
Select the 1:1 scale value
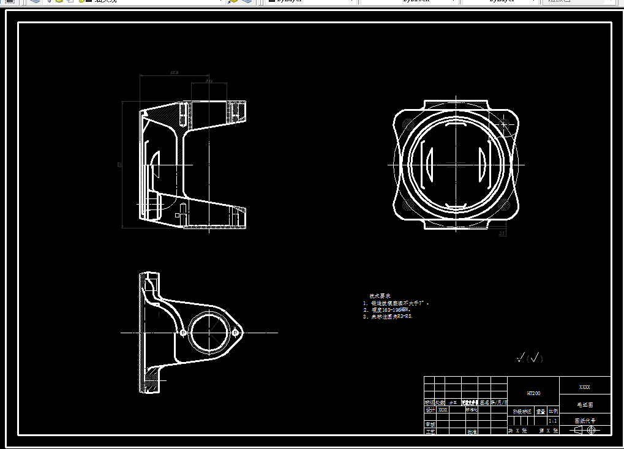(x=553, y=421)
